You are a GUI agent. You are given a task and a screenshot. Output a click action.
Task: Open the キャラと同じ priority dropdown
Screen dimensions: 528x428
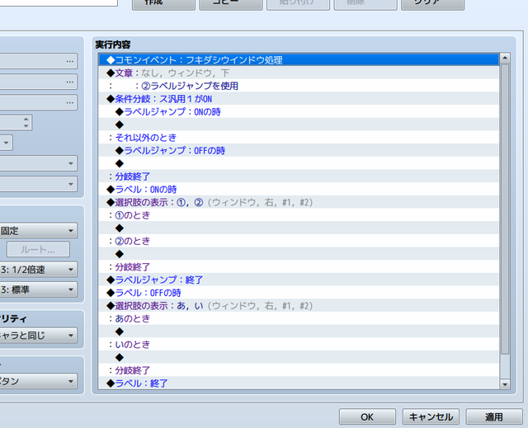[38, 335]
